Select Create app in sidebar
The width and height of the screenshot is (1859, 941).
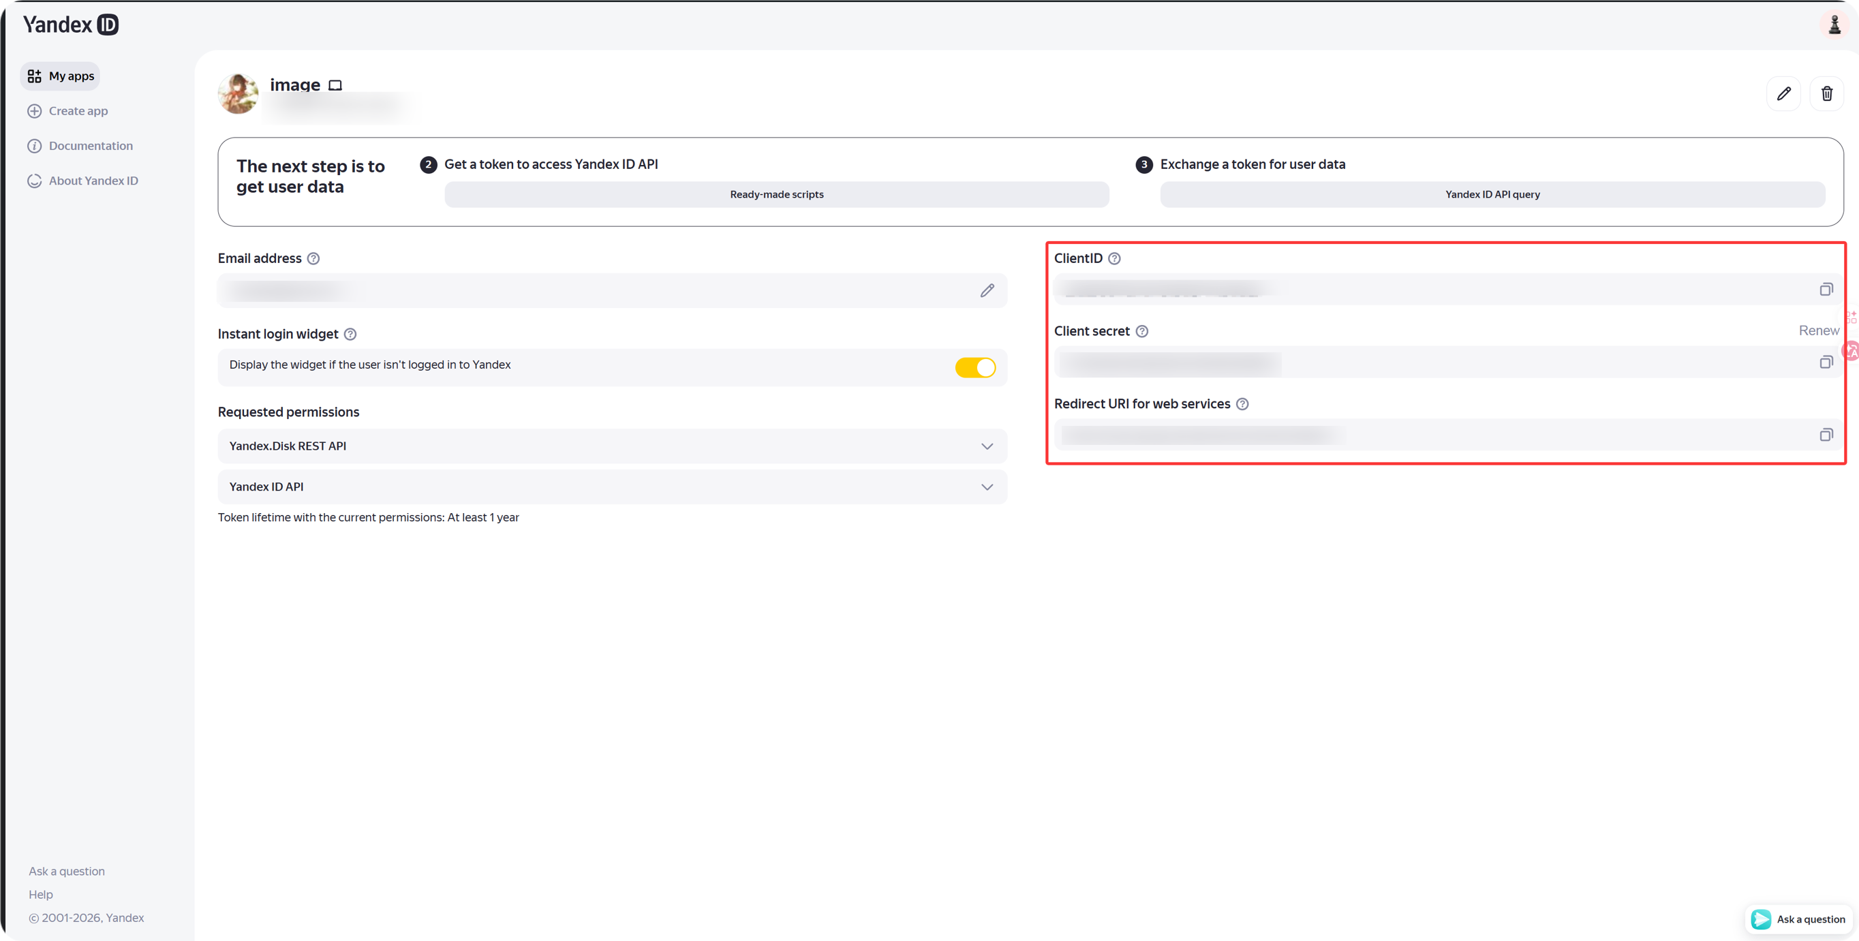tap(68, 111)
